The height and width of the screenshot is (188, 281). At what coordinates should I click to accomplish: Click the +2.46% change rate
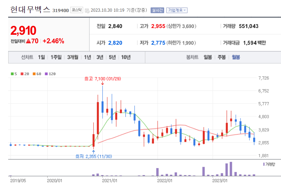tap(53, 41)
